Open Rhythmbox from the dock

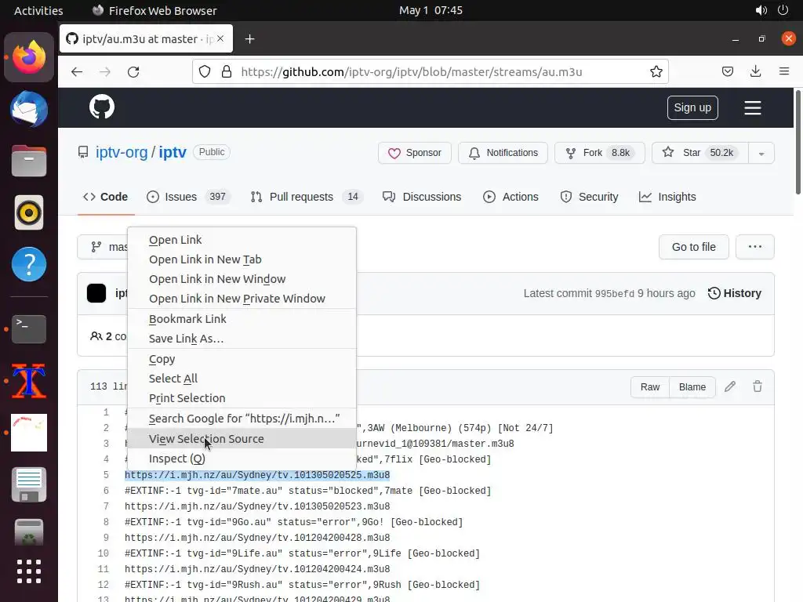29,212
